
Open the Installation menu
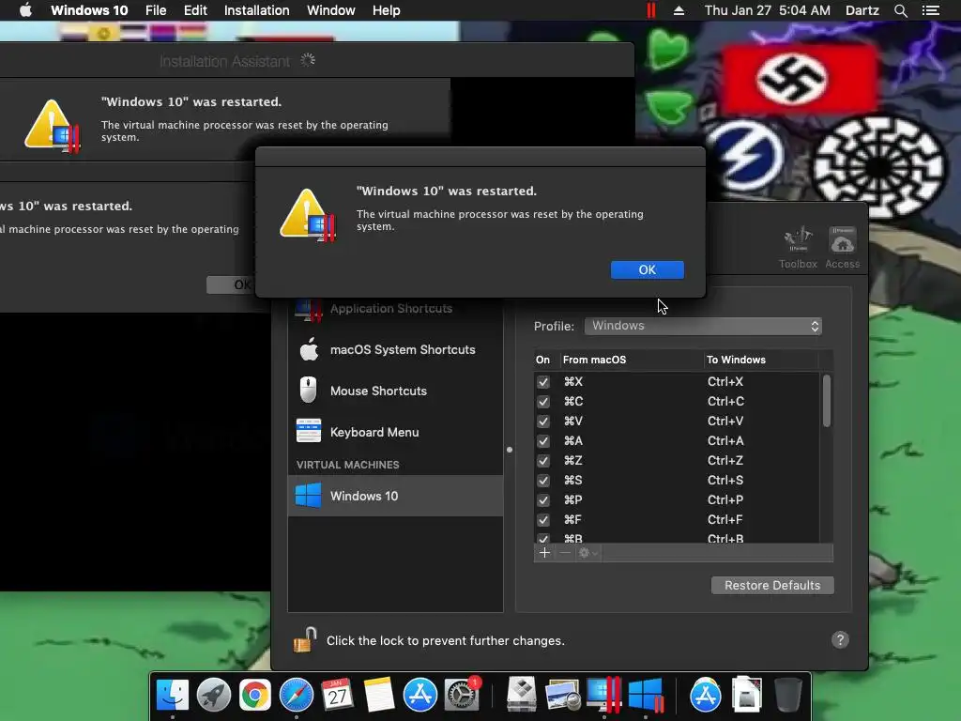pyautogui.click(x=257, y=10)
